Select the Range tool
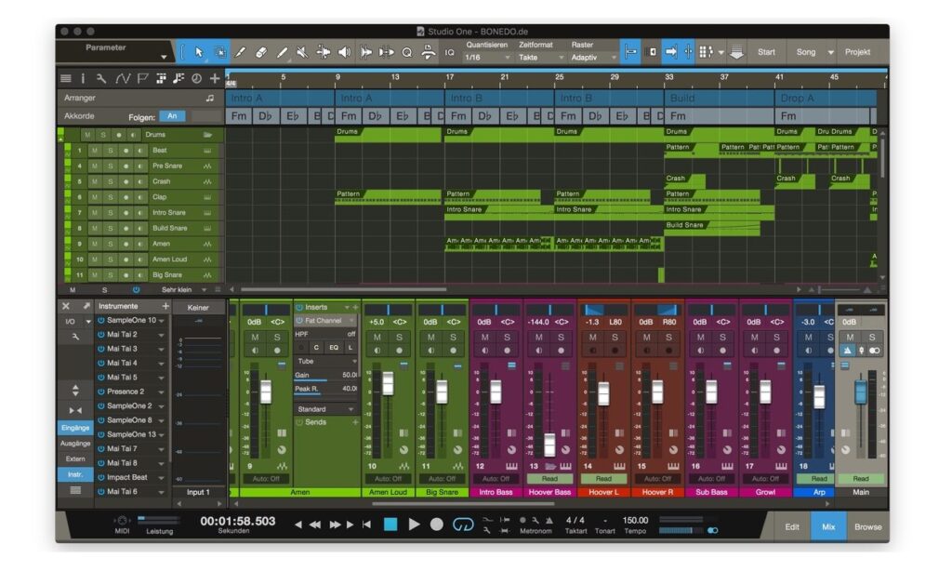 pyautogui.click(x=219, y=52)
